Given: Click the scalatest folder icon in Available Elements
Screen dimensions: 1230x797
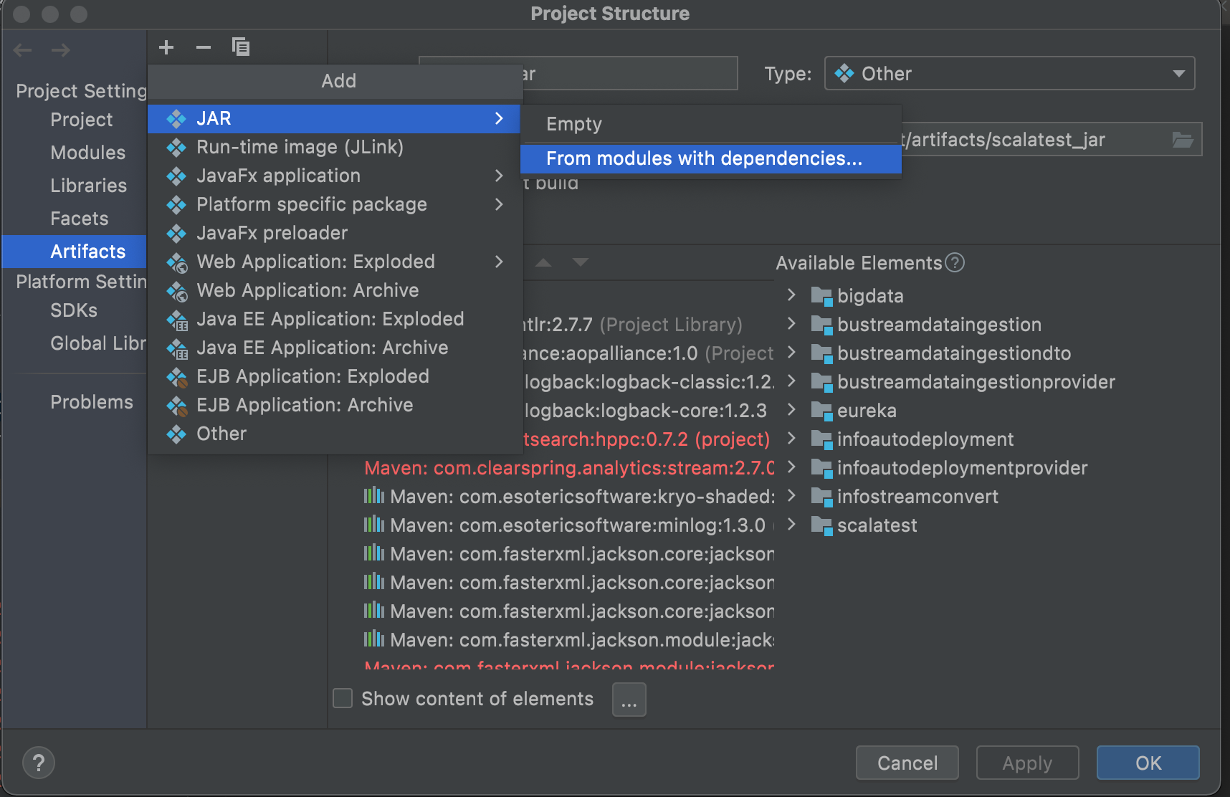Looking at the screenshot, I should [x=821, y=525].
